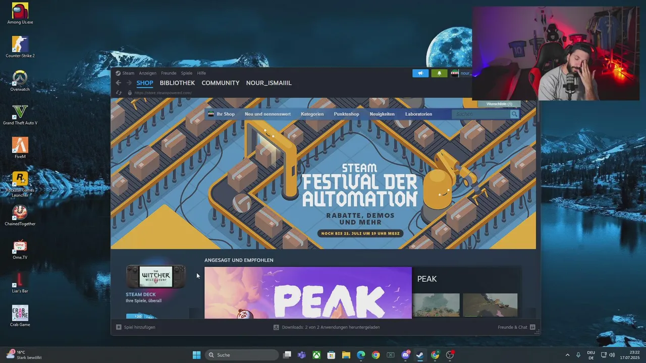Image resolution: width=646 pixels, height=363 pixels.
Task: Switch to the COMMUNITY tab
Action: 221,83
